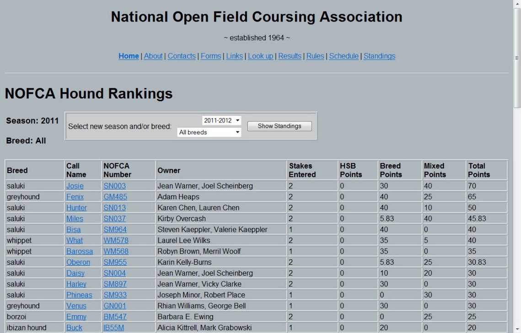
Task: Select the ibizan hound breed cell
Action: pyautogui.click(x=35, y=328)
